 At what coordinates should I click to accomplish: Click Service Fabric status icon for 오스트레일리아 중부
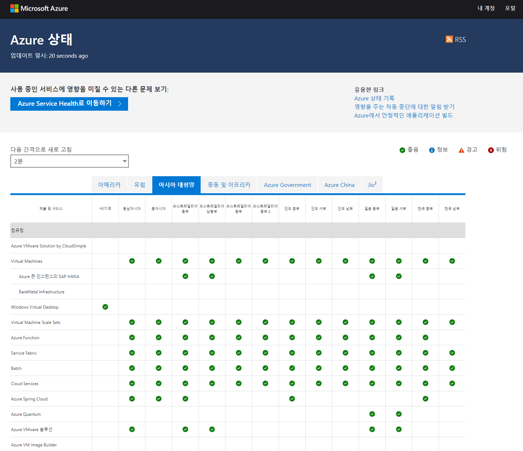tap(239, 353)
